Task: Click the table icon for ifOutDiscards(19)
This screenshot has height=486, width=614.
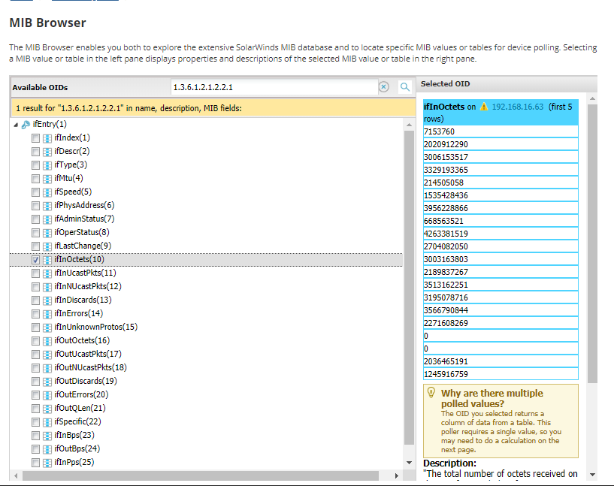Action: (x=47, y=382)
